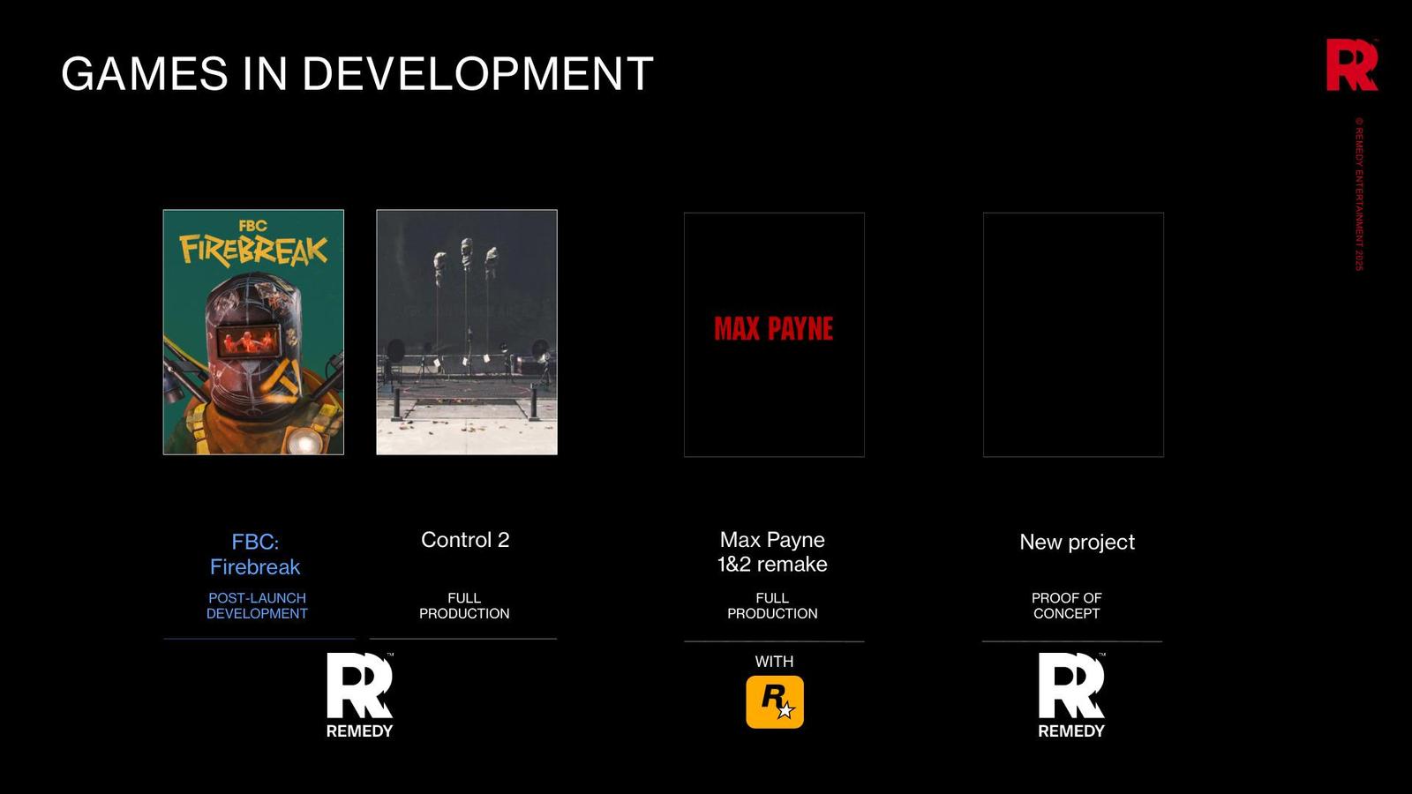The height and width of the screenshot is (794, 1412).
Task: Click the blue "FBC: Firebreak" title
Action: (255, 554)
